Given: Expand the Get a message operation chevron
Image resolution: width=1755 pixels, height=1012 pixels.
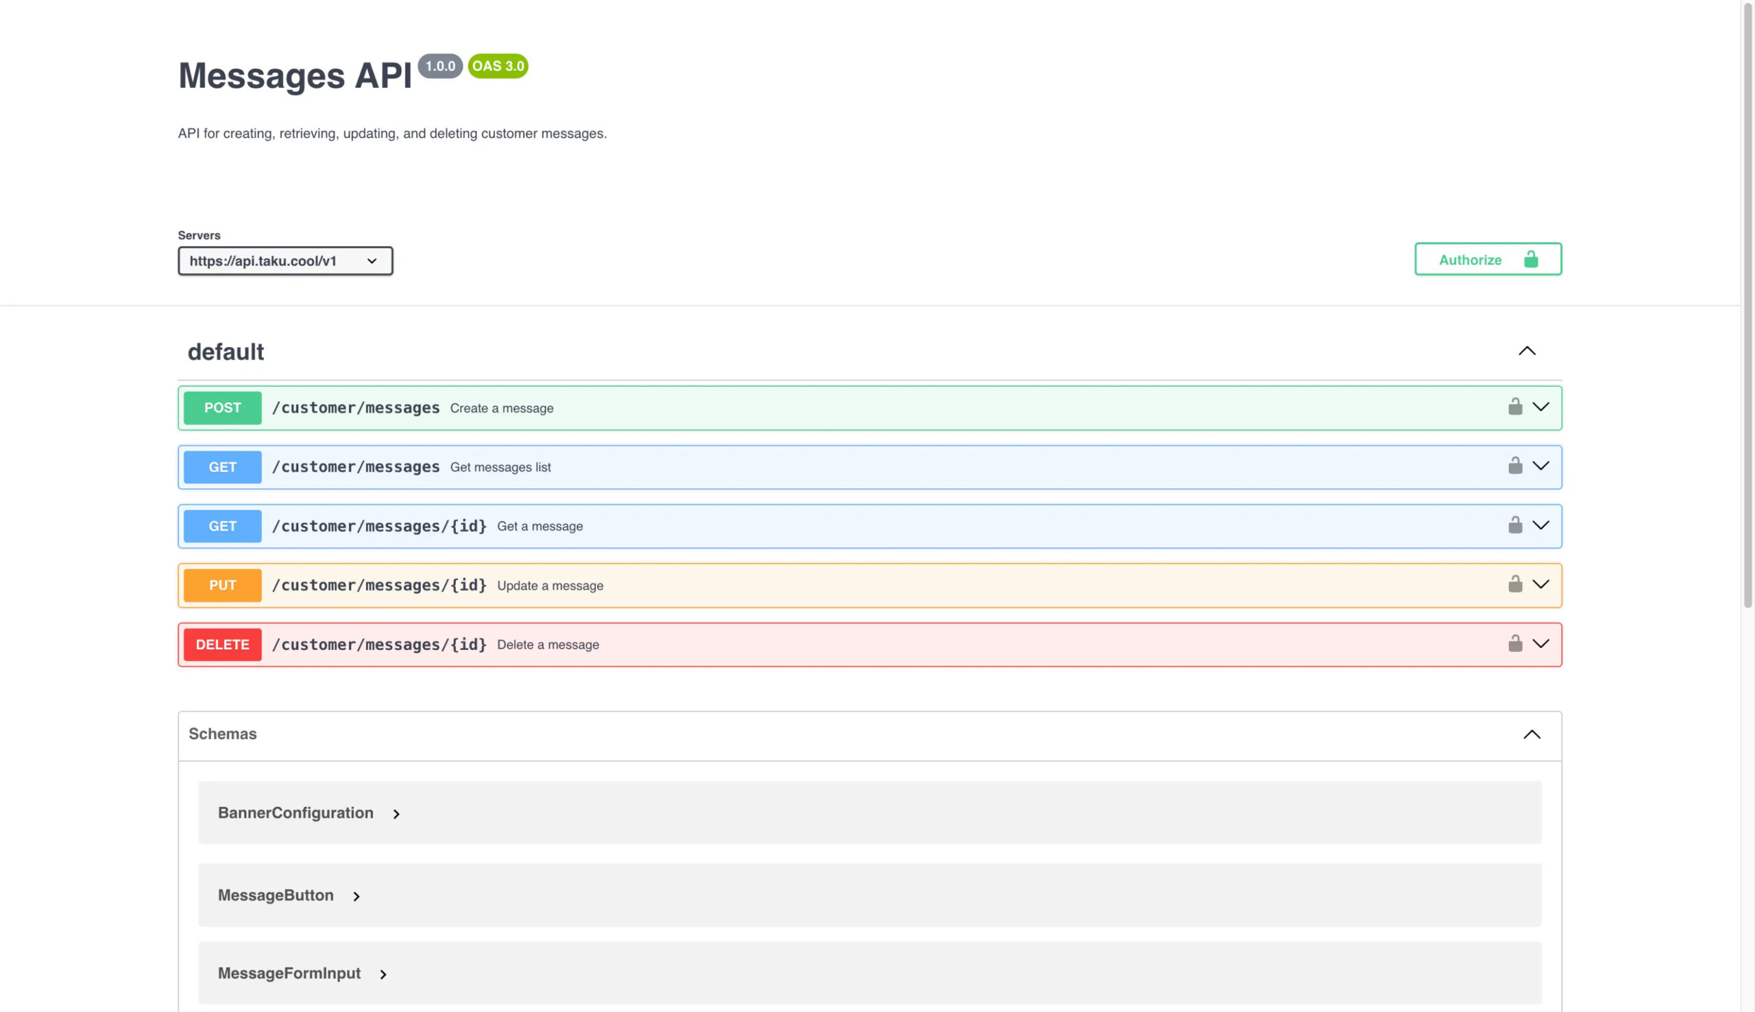Looking at the screenshot, I should tap(1540, 525).
